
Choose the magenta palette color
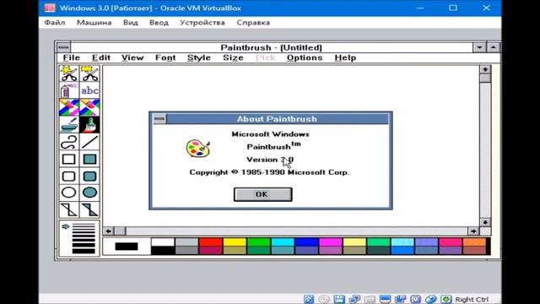[x=330, y=242]
